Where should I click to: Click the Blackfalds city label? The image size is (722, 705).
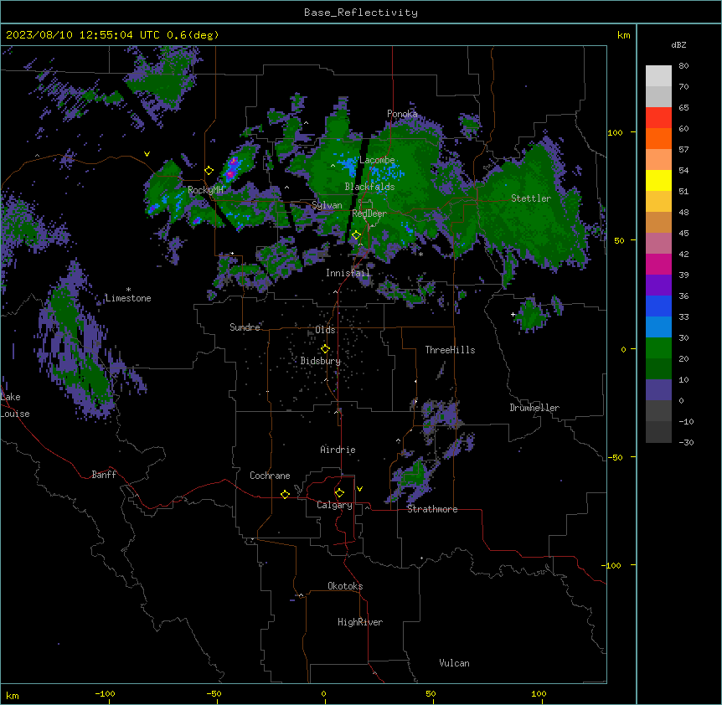point(369,187)
